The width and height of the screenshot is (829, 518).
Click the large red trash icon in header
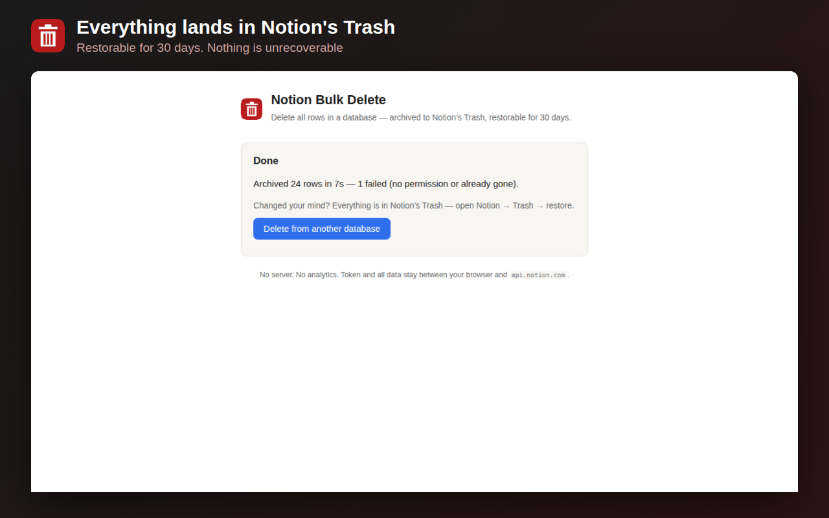click(48, 36)
